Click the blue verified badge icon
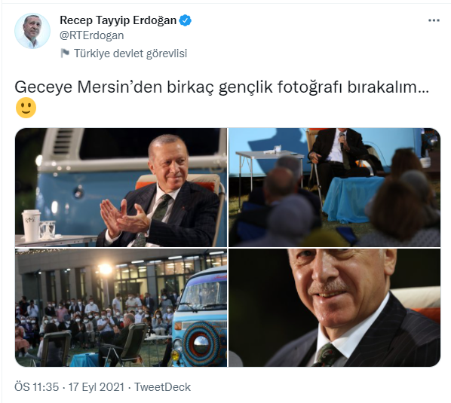 [186, 20]
